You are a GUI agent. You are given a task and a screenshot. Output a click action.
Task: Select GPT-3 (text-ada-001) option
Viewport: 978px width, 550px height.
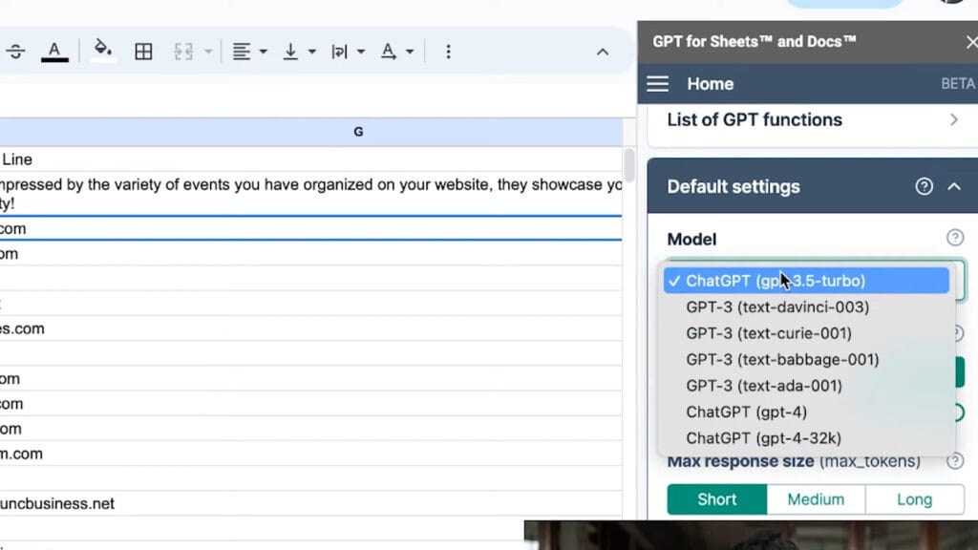point(806,386)
